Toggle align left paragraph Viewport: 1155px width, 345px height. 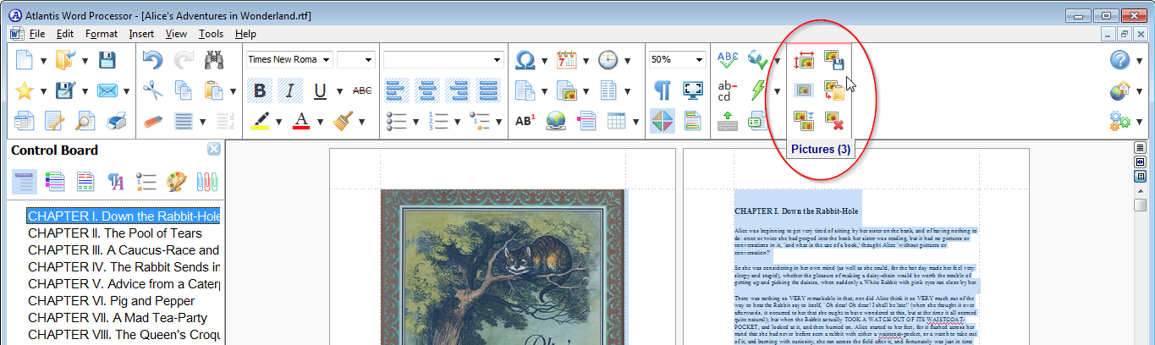(x=396, y=90)
